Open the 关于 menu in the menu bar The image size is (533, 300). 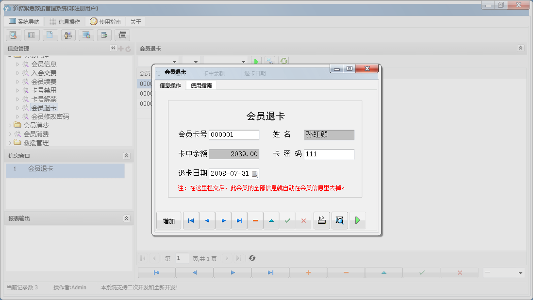click(135, 21)
